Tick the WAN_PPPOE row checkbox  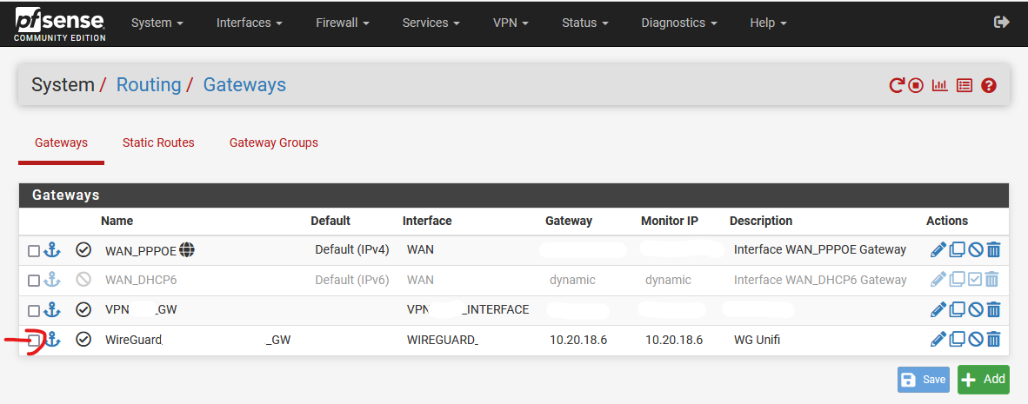(33, 250)
